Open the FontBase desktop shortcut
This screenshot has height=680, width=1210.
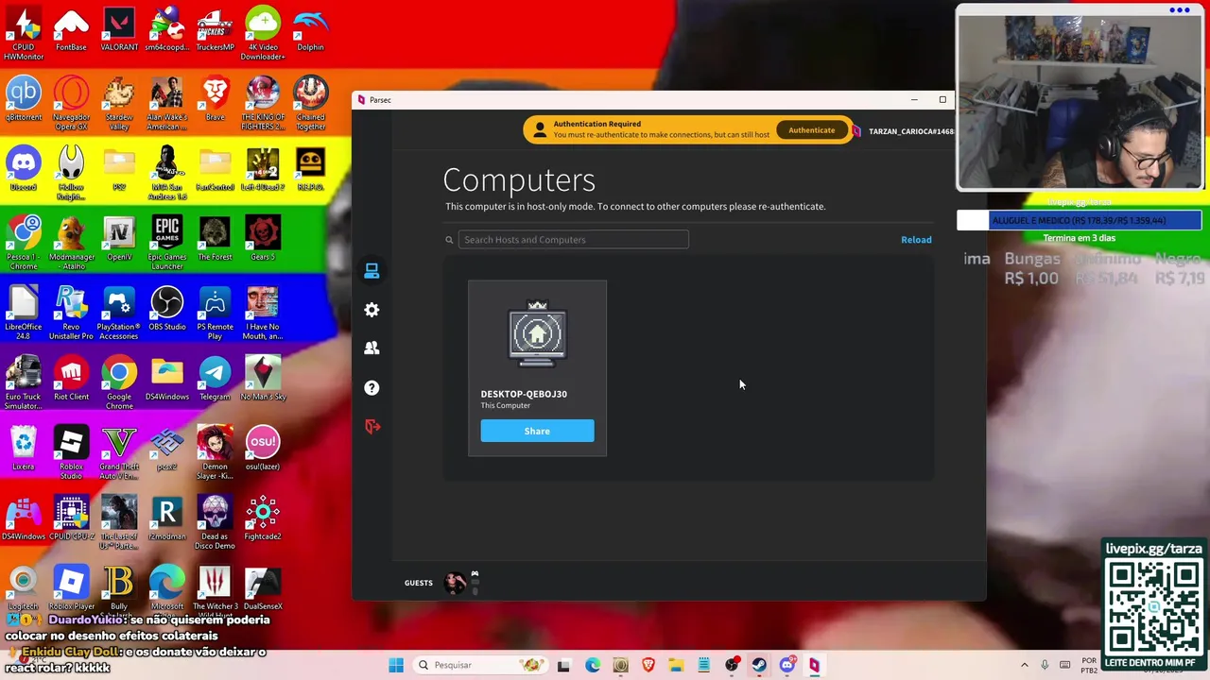point(72,28)
